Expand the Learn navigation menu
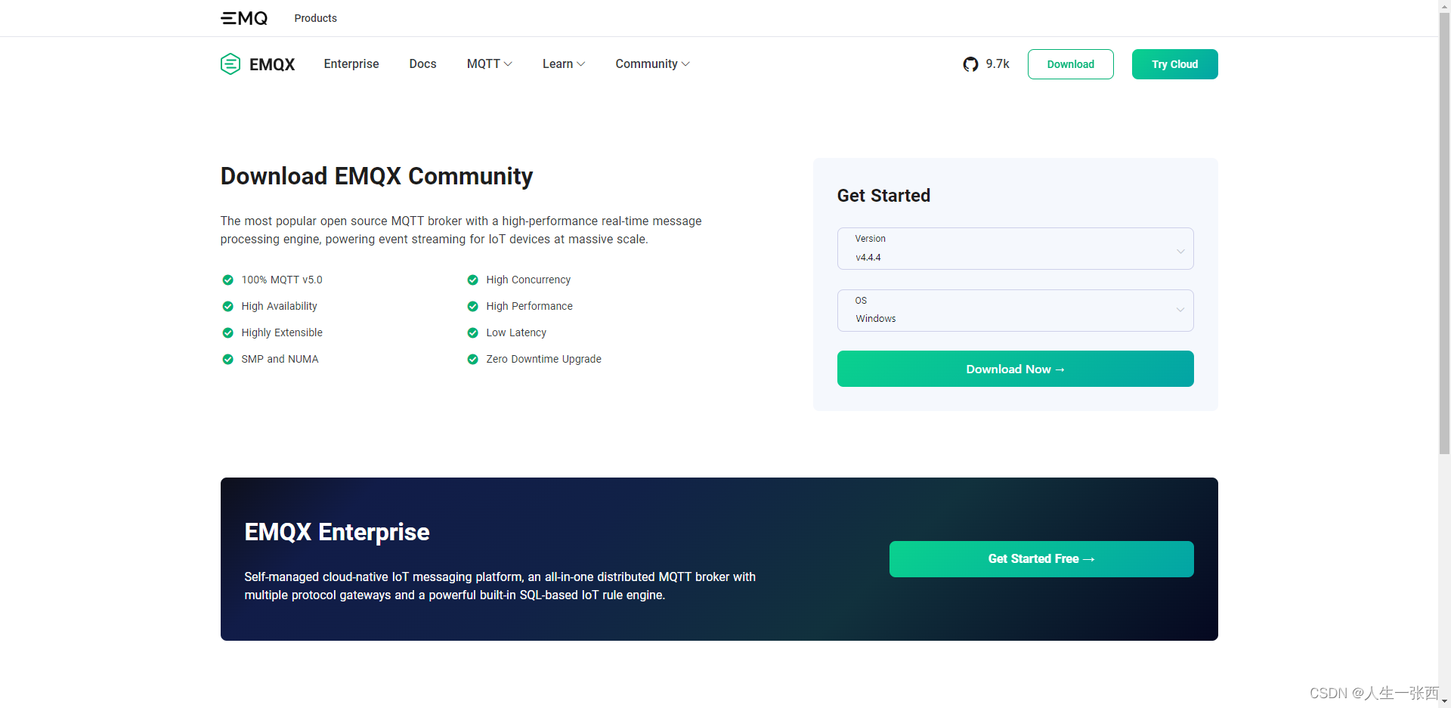1451x708 pixels. coord(564,64)
